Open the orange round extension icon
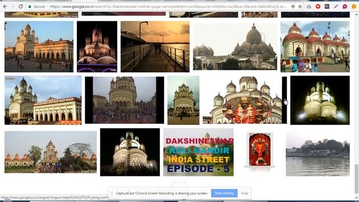Image resolution: width=359 pixels, height=202 pixels. point(354,7)
